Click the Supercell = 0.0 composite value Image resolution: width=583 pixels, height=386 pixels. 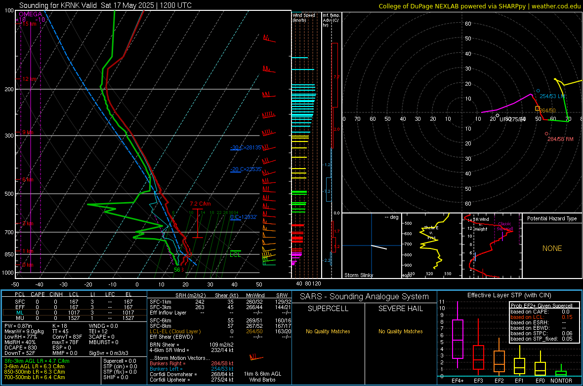pos(120,361)
